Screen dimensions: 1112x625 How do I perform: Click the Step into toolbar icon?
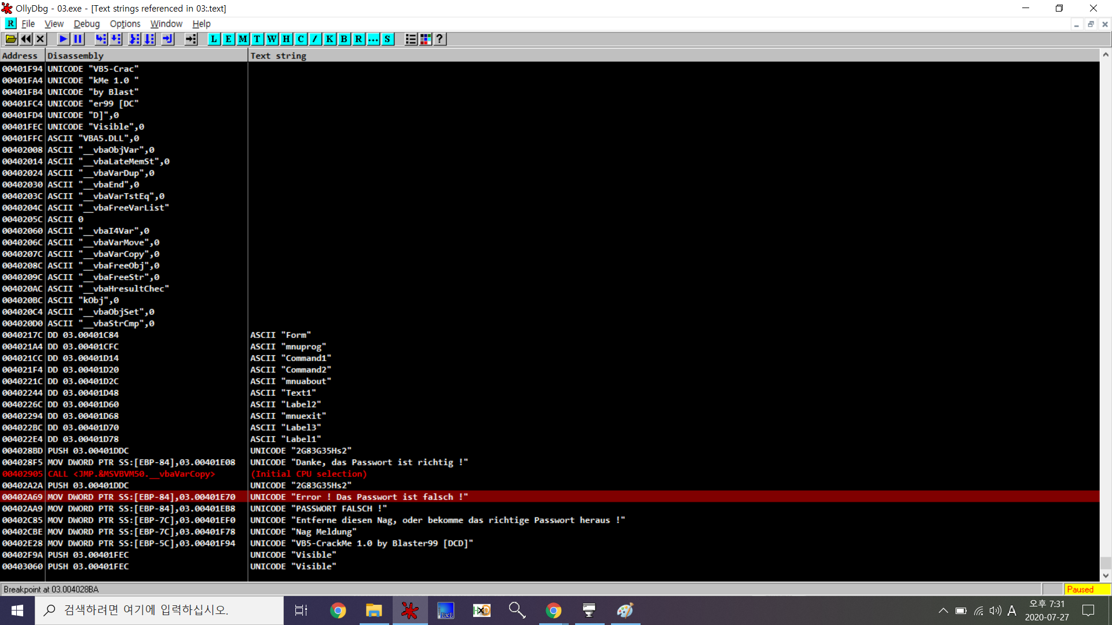(x=101, y=39)
